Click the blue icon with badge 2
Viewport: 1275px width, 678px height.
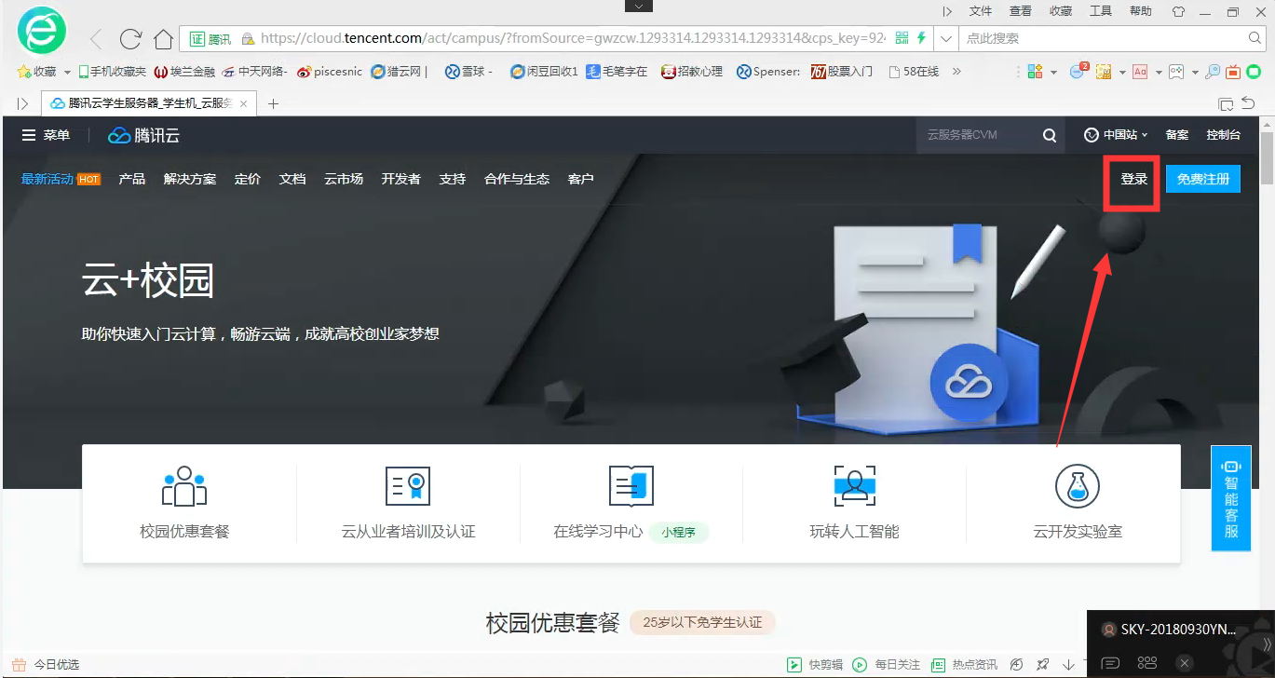click(x=1078, y=71)
